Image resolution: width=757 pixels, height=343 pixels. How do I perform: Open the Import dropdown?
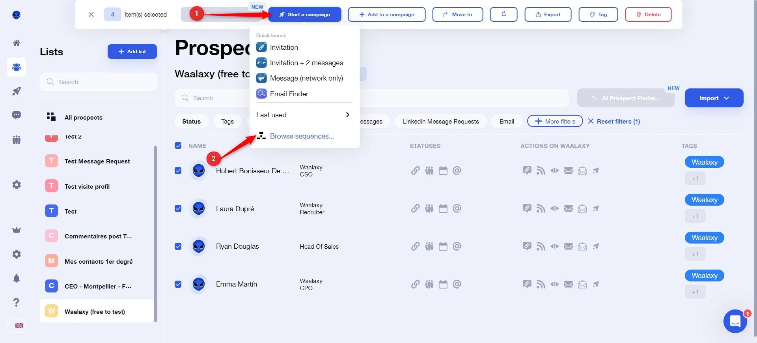[x=714, y=98]
